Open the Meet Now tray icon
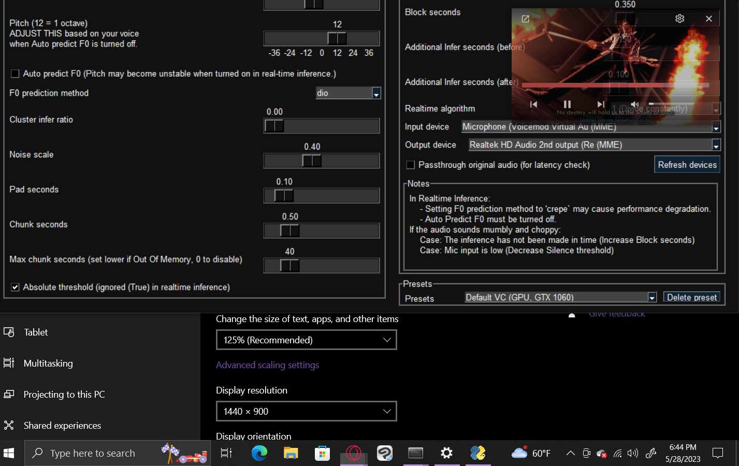Viewport: 739px width, 466px height. [586, 453]
